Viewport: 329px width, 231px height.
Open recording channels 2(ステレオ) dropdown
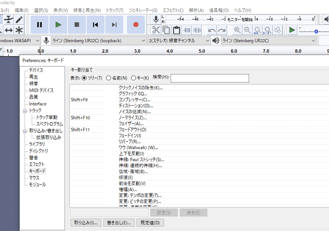tap(179, 40)
